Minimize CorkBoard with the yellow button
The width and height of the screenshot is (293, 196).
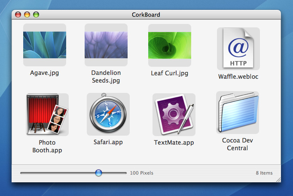click(27, 15)
